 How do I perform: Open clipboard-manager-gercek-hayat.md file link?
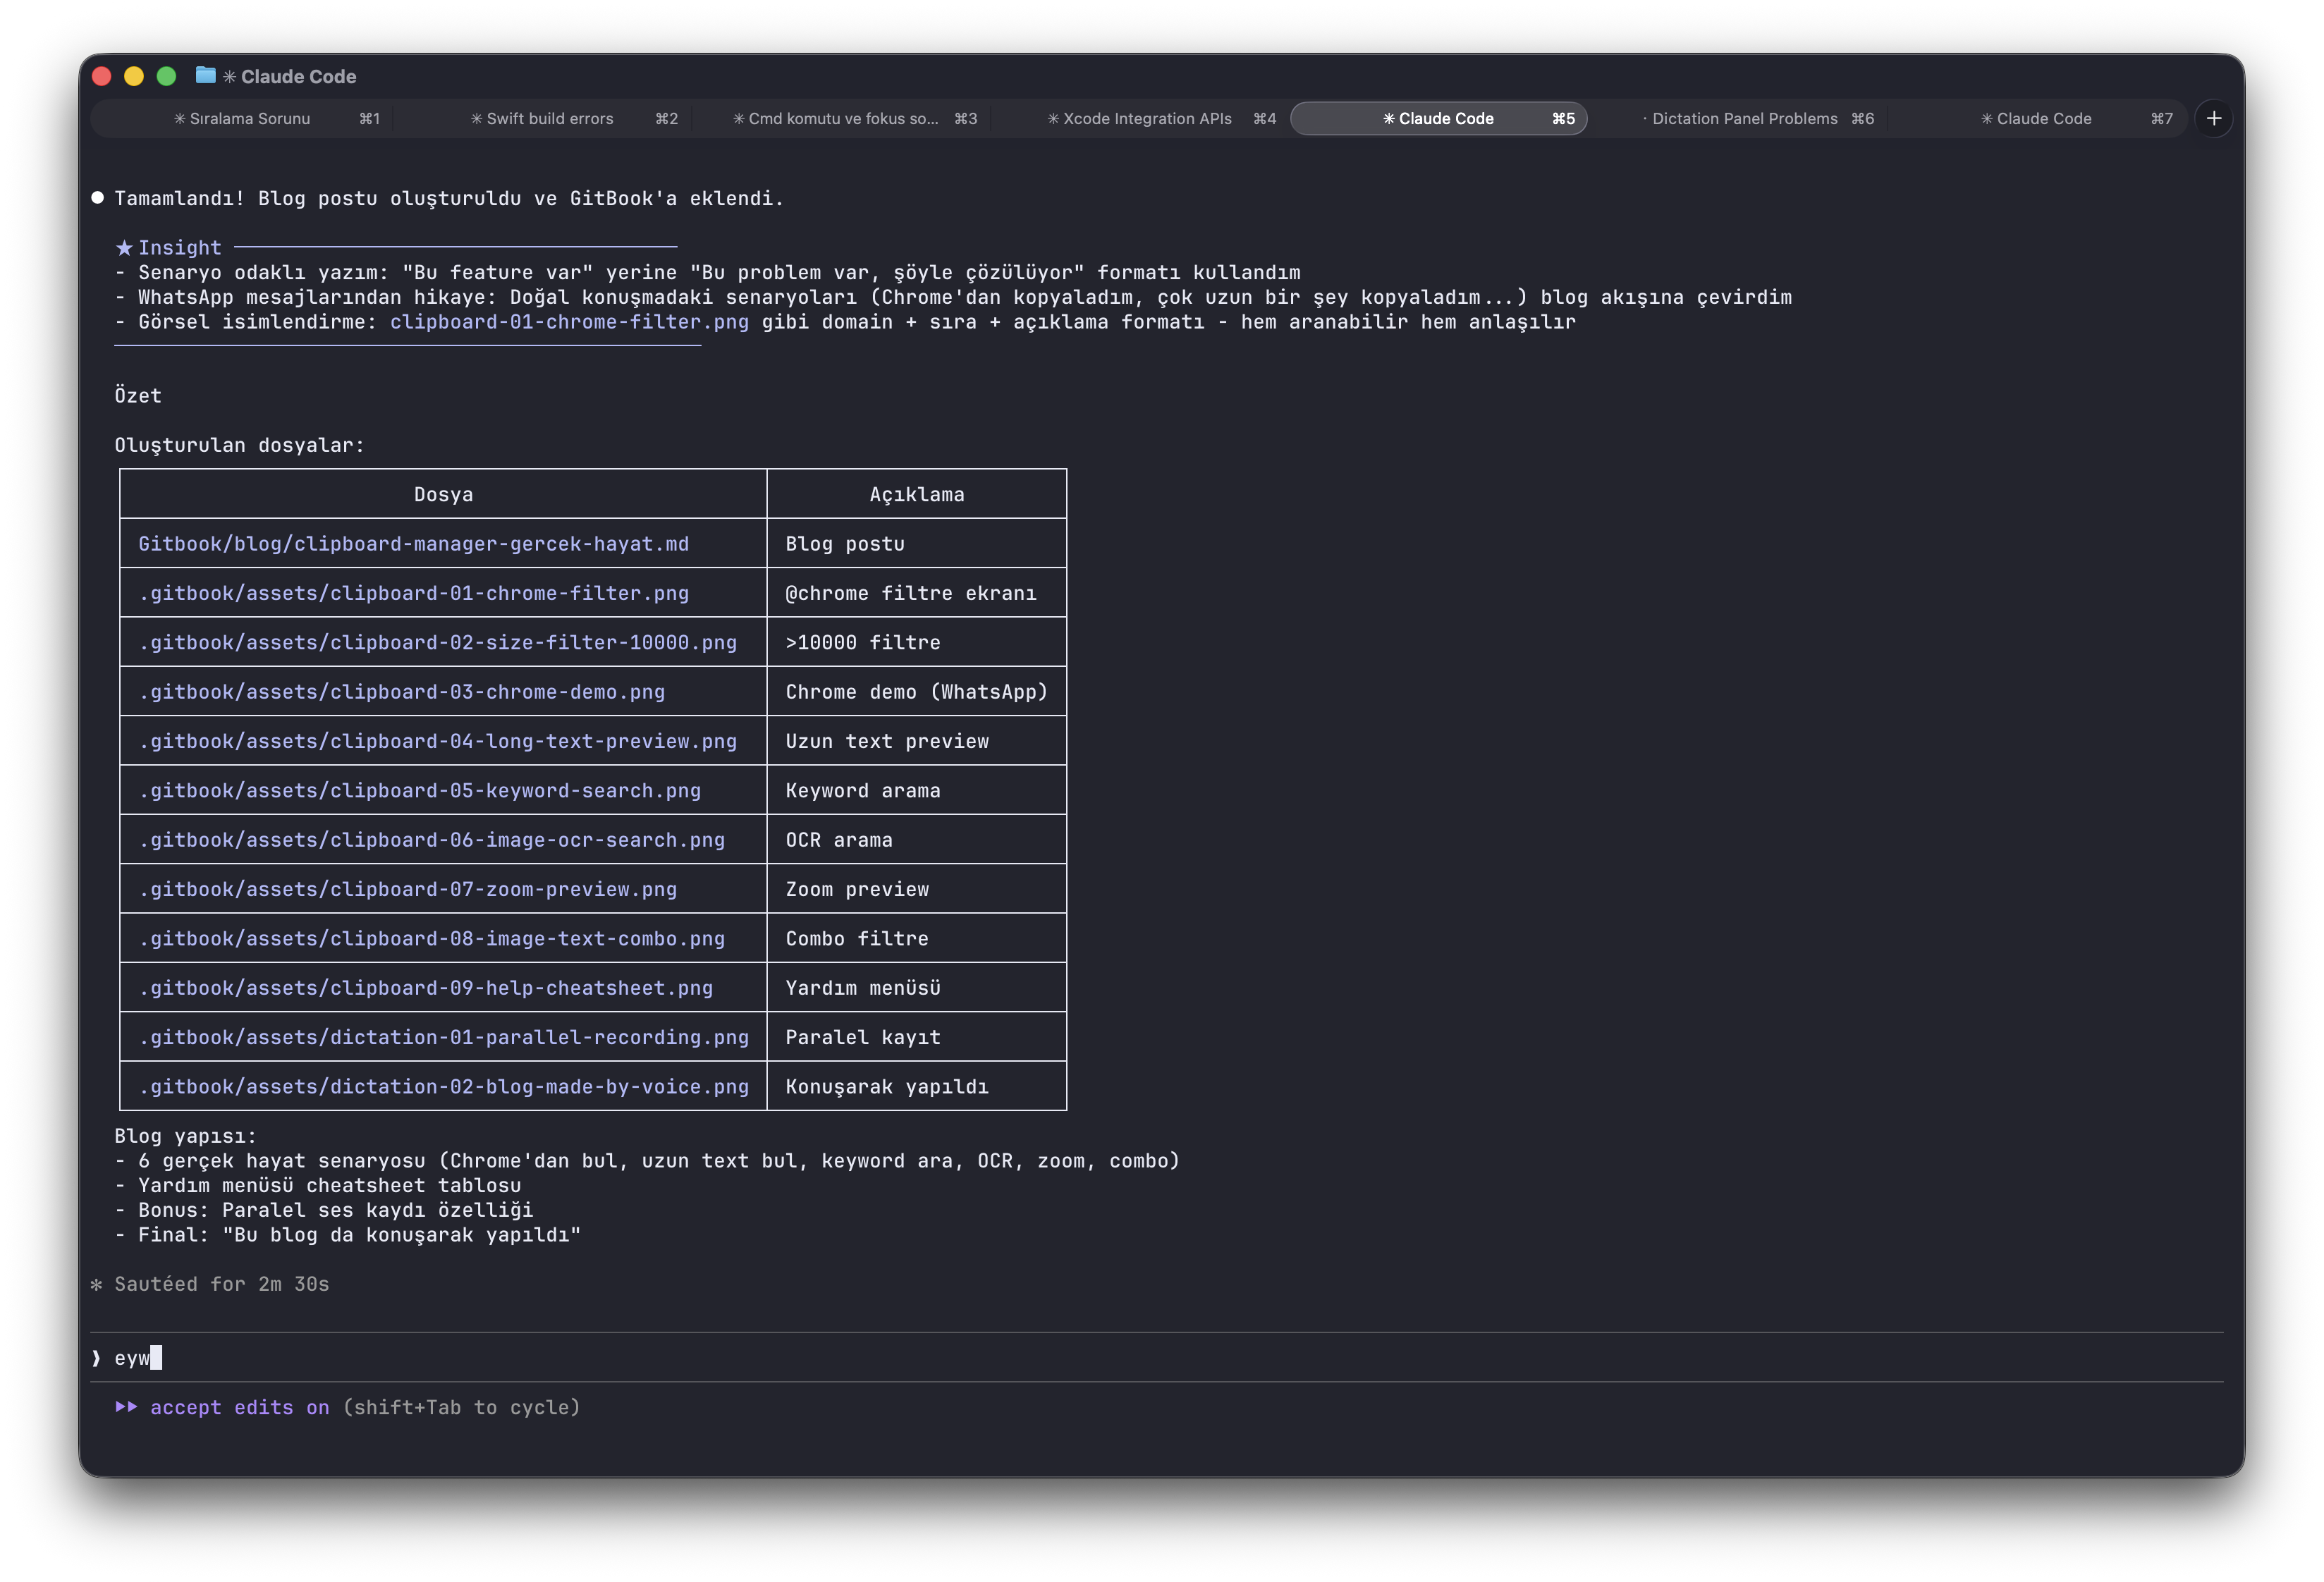(x=413, y=544)
